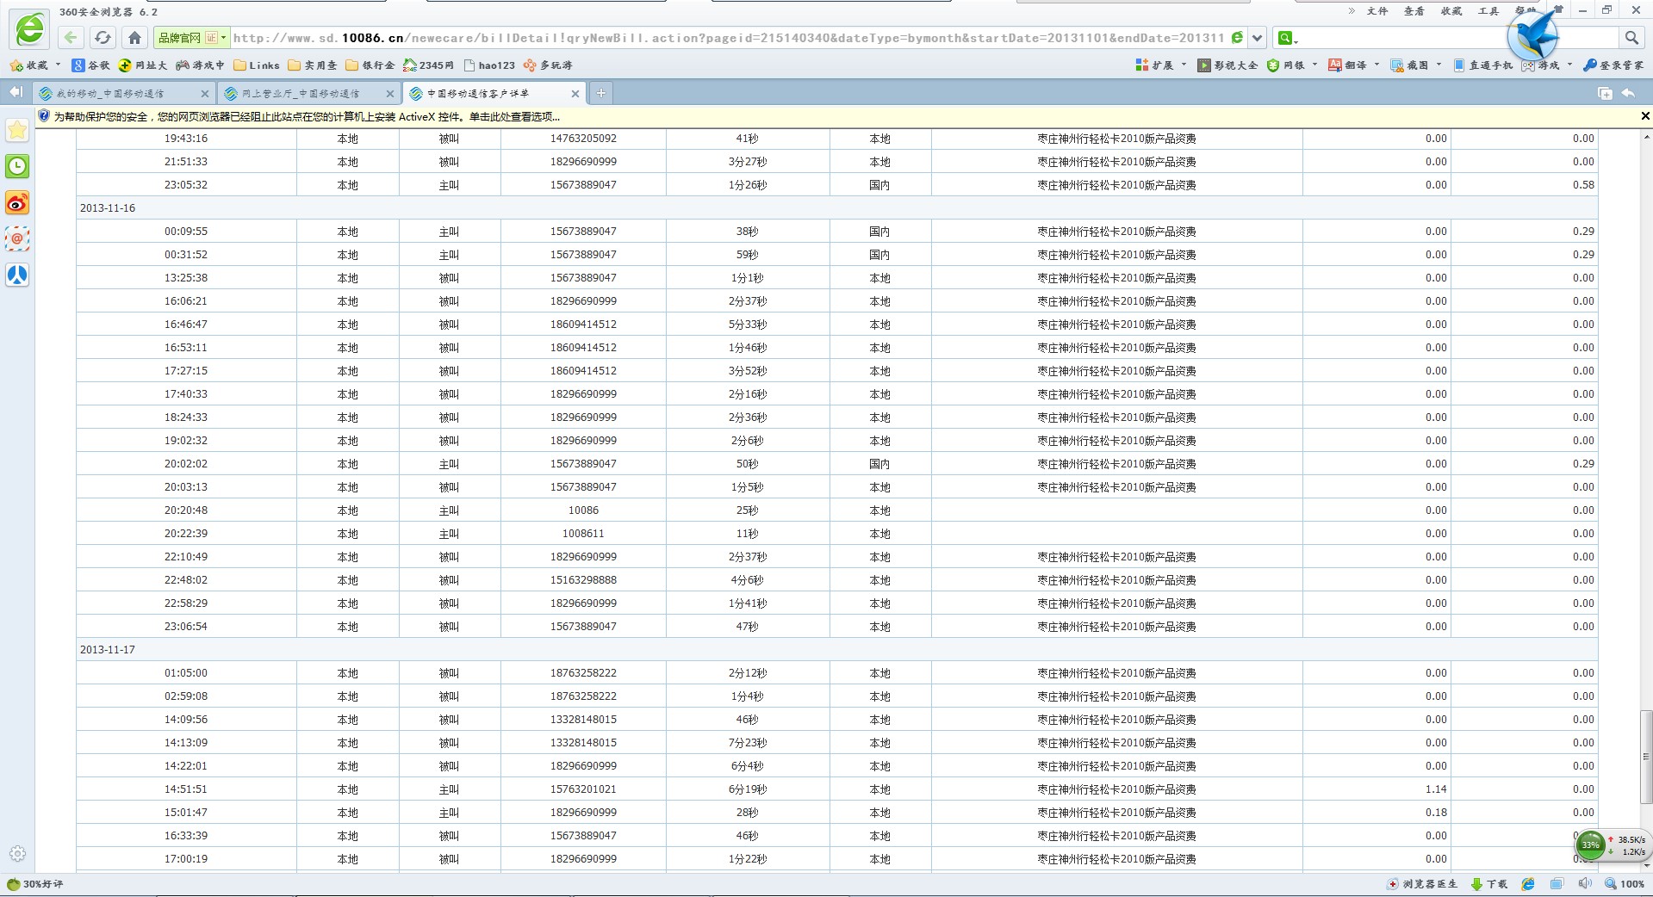Click the favorites star in left sidebar
This screenshot has height=897, width=1653.
click(x=17, y=130)
